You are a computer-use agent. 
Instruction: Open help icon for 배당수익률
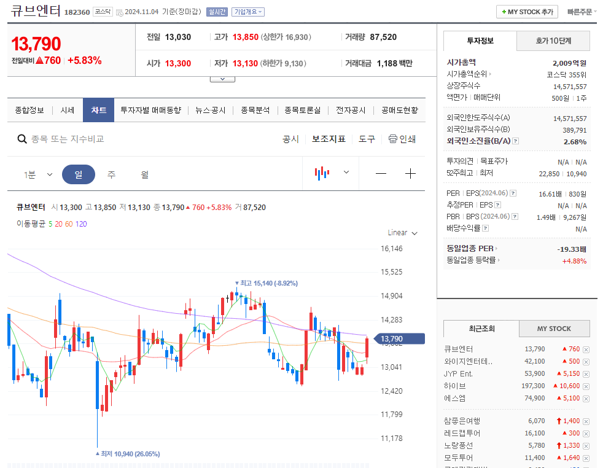486,228
